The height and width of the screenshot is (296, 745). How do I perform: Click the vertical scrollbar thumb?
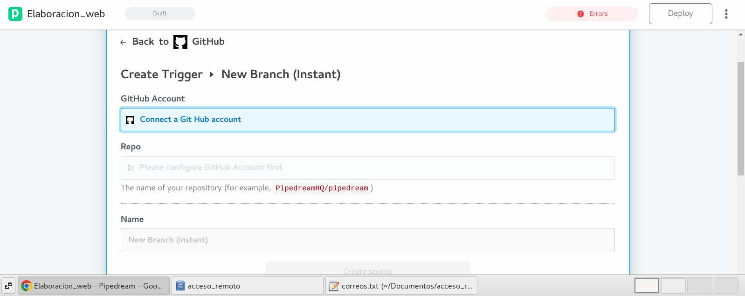[740, 119]
